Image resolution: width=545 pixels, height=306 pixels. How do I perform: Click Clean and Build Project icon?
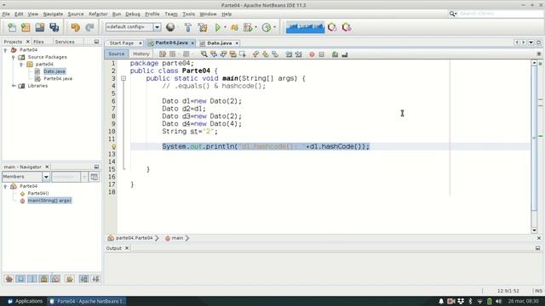pyautogui.click(x=203, y=27)
